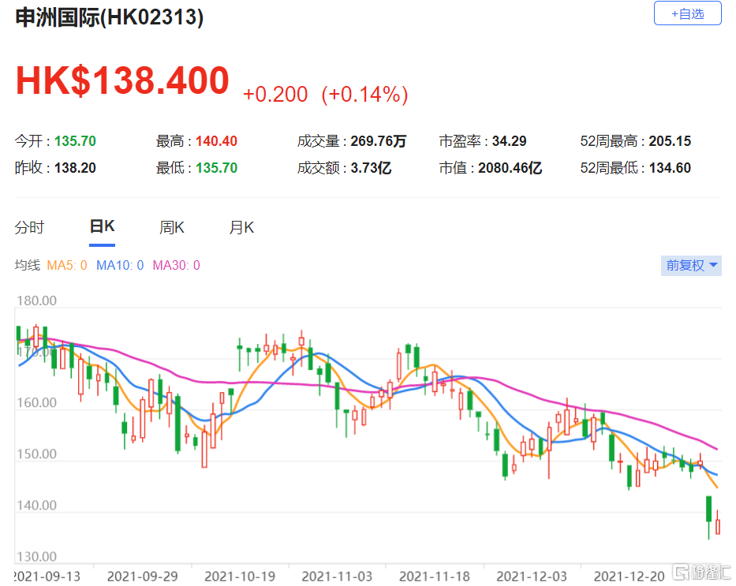Click the 52周最低 value 134.60

(x=670, y=167)
